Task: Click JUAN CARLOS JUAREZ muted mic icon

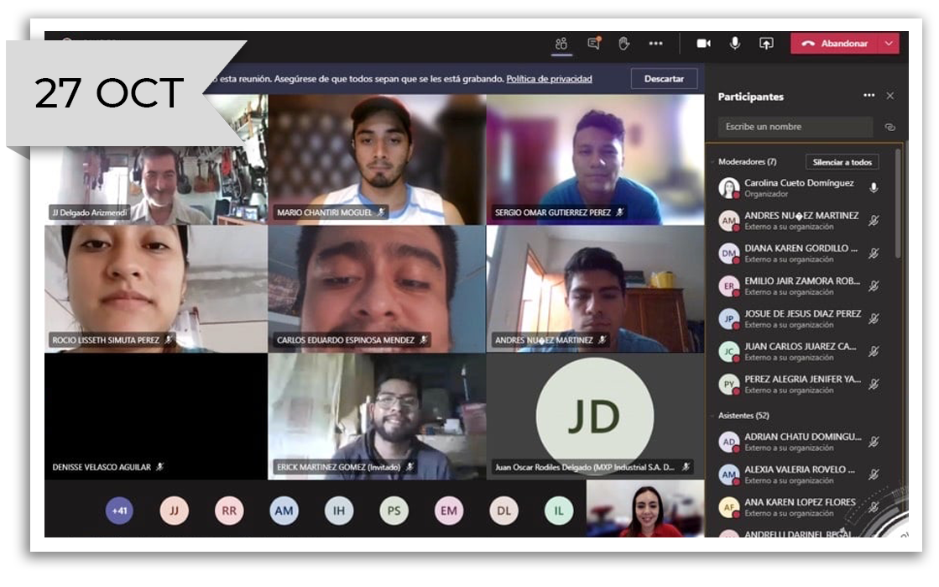Action: pyautogui.click(x=874, y=351)
